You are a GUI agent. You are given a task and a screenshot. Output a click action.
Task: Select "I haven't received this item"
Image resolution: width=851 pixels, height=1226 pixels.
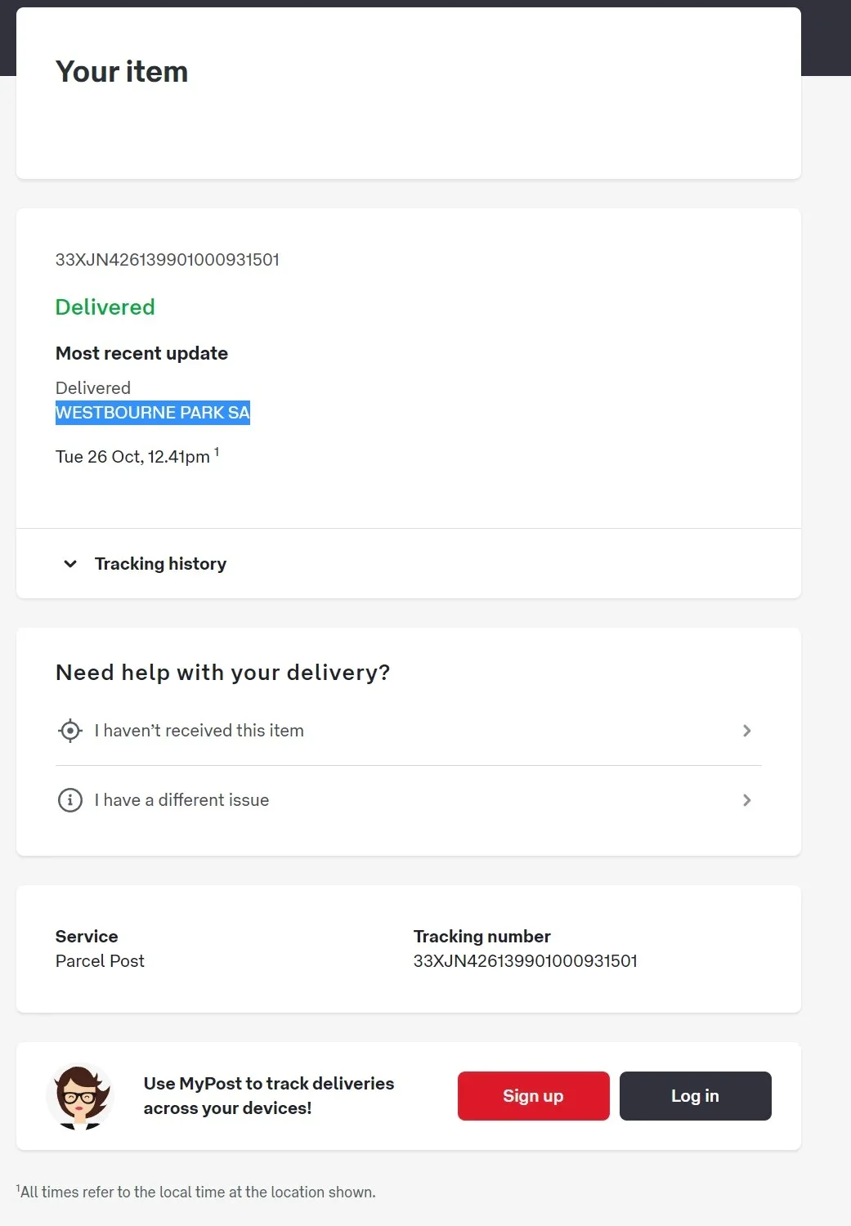[199, 731]
